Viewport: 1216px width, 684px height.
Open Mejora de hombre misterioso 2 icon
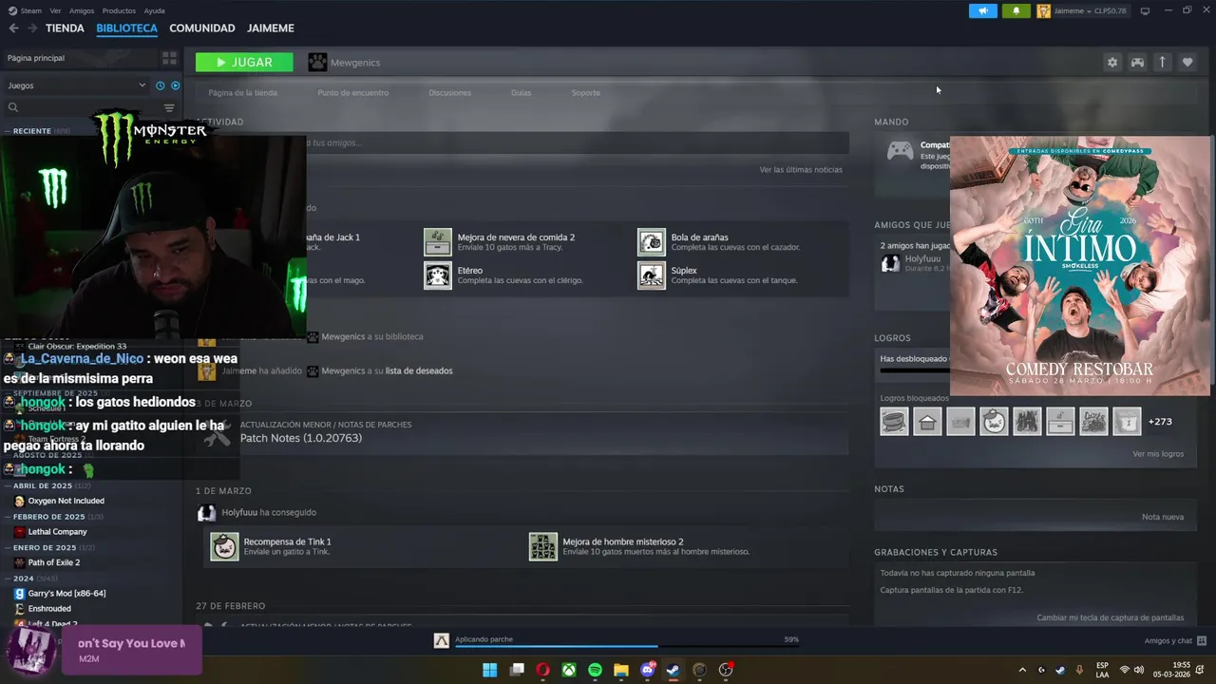point(543,547)
